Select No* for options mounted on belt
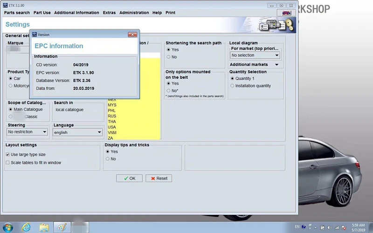The width and height of the screenshot is (373, 233). pos(168,90)
